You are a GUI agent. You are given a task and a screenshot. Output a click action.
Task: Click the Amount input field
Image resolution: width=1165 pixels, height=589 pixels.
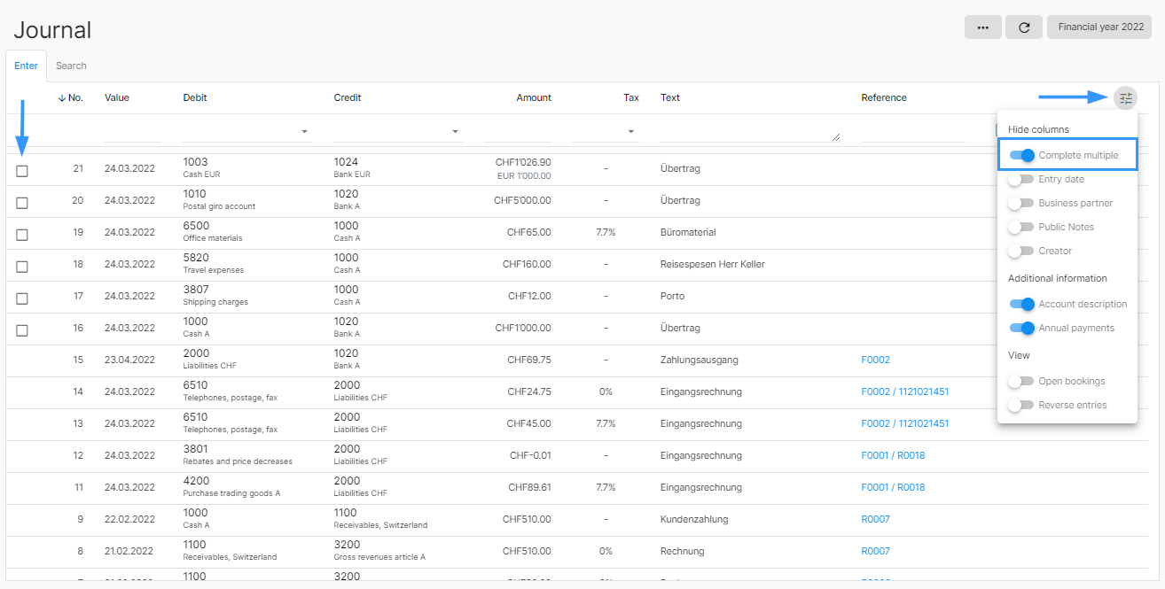coord(518,131)
